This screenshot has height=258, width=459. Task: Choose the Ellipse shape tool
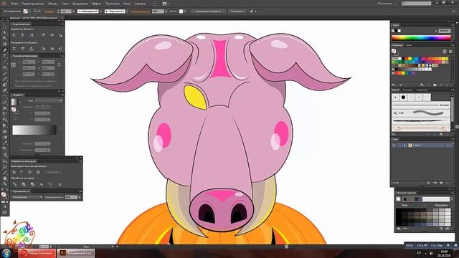[5, 67]
